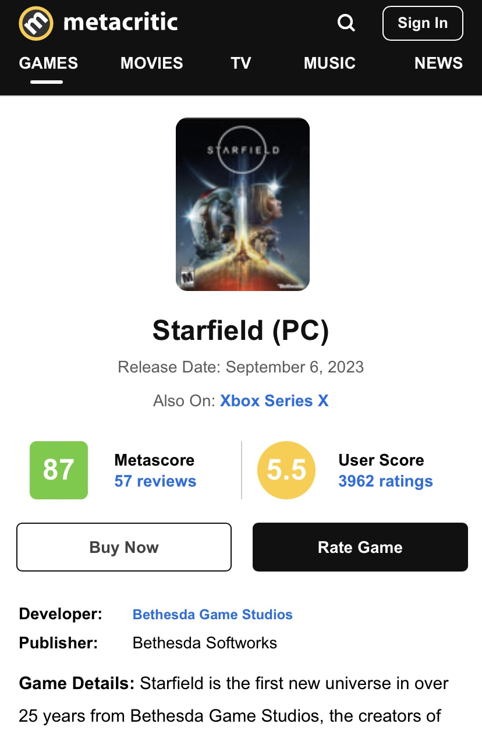Click the metacritic wordmark text
This screenshot has height=731, width=482.
coord(120,23)
